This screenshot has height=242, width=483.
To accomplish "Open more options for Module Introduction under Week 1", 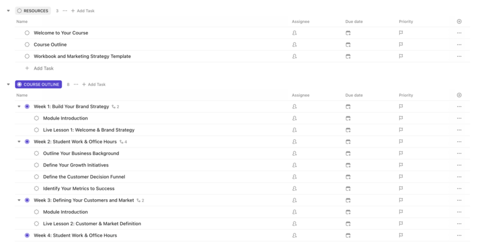I will point(459,118).
